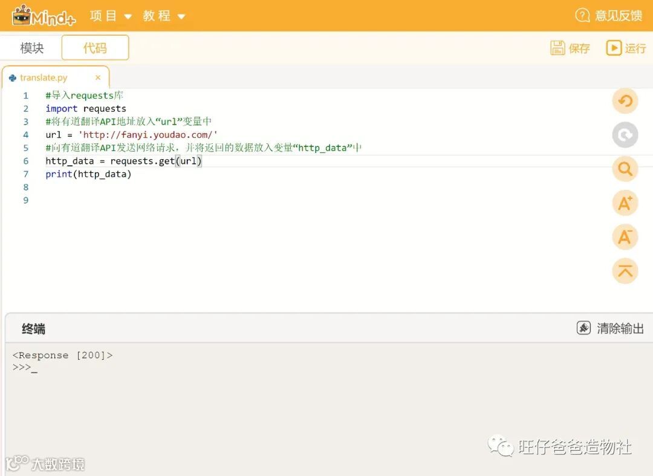The height and width of the screenshot is (476, 653).
Task: Click line number 9 in gutter
Action: pos(26,200)
